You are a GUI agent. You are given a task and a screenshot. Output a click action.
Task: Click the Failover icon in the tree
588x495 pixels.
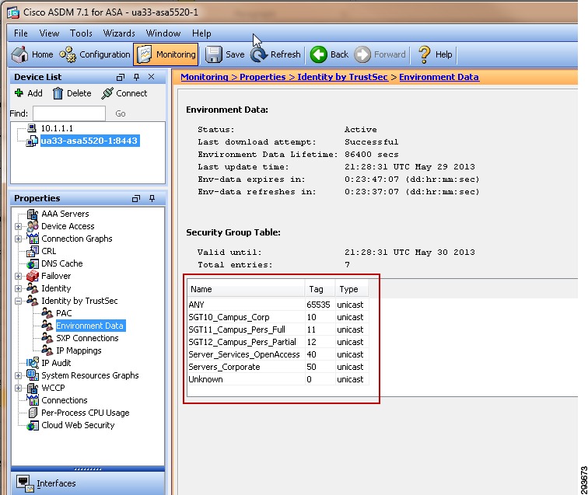(x=33, y=276)
